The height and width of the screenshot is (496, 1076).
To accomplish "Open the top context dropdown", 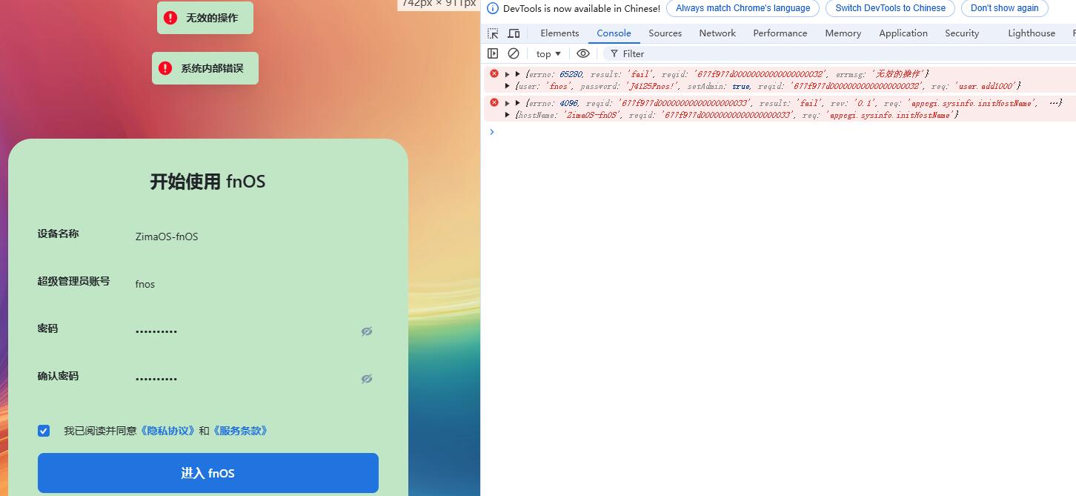I will pos(548,53).
